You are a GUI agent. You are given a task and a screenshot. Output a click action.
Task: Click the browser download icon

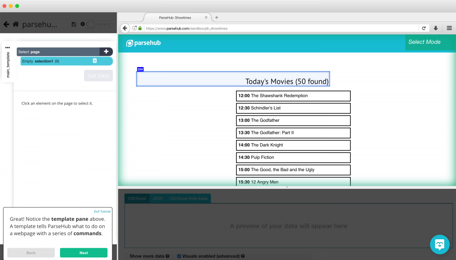coord(436,28)
